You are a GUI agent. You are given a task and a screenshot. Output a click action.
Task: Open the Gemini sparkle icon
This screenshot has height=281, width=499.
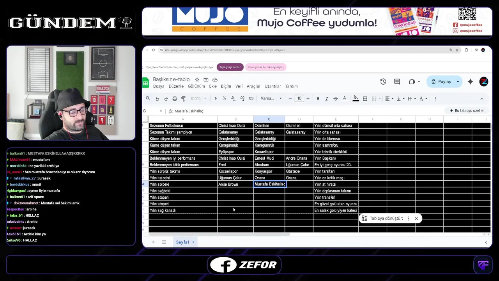point(471,82)
